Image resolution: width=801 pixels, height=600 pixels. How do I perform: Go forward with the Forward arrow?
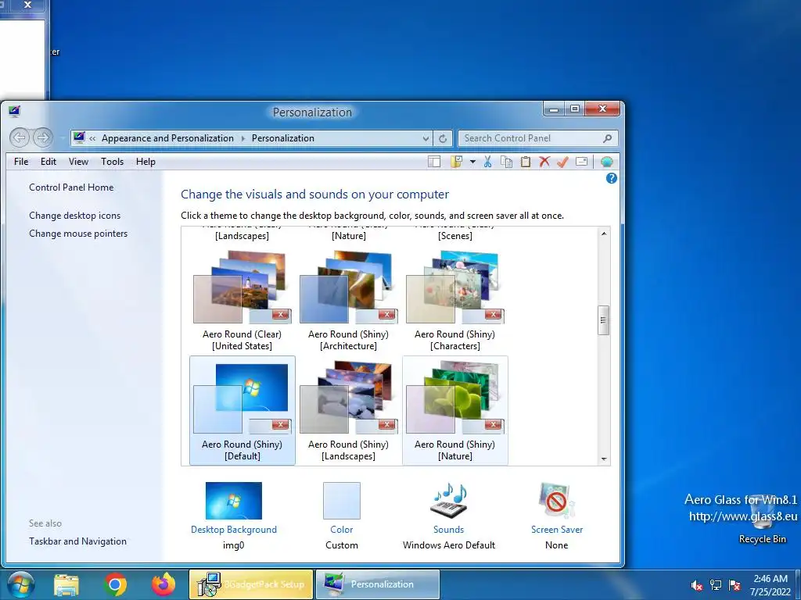pos(43,137)
